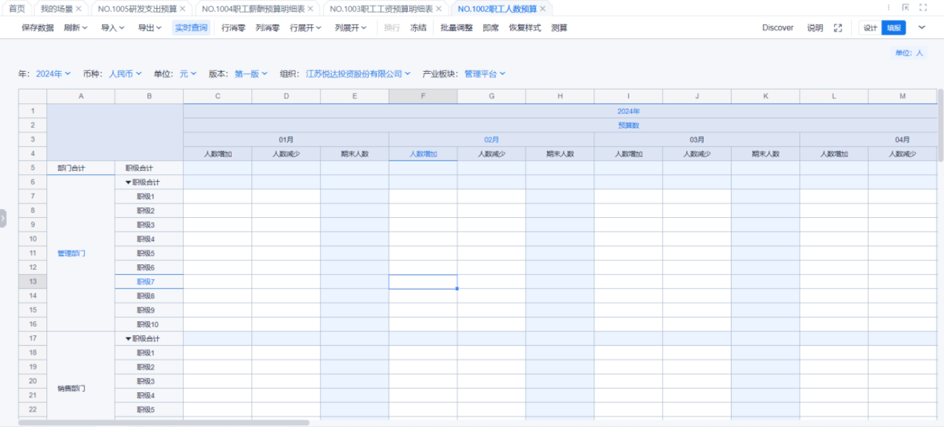Click the collapse-to-corner arrow icon at top right

(906, 8)
